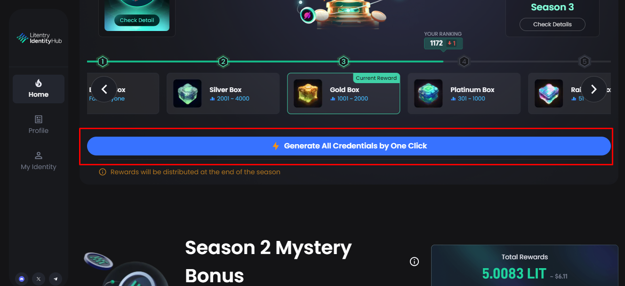Click Generate All Credentials by One Click

pos(349,146)
